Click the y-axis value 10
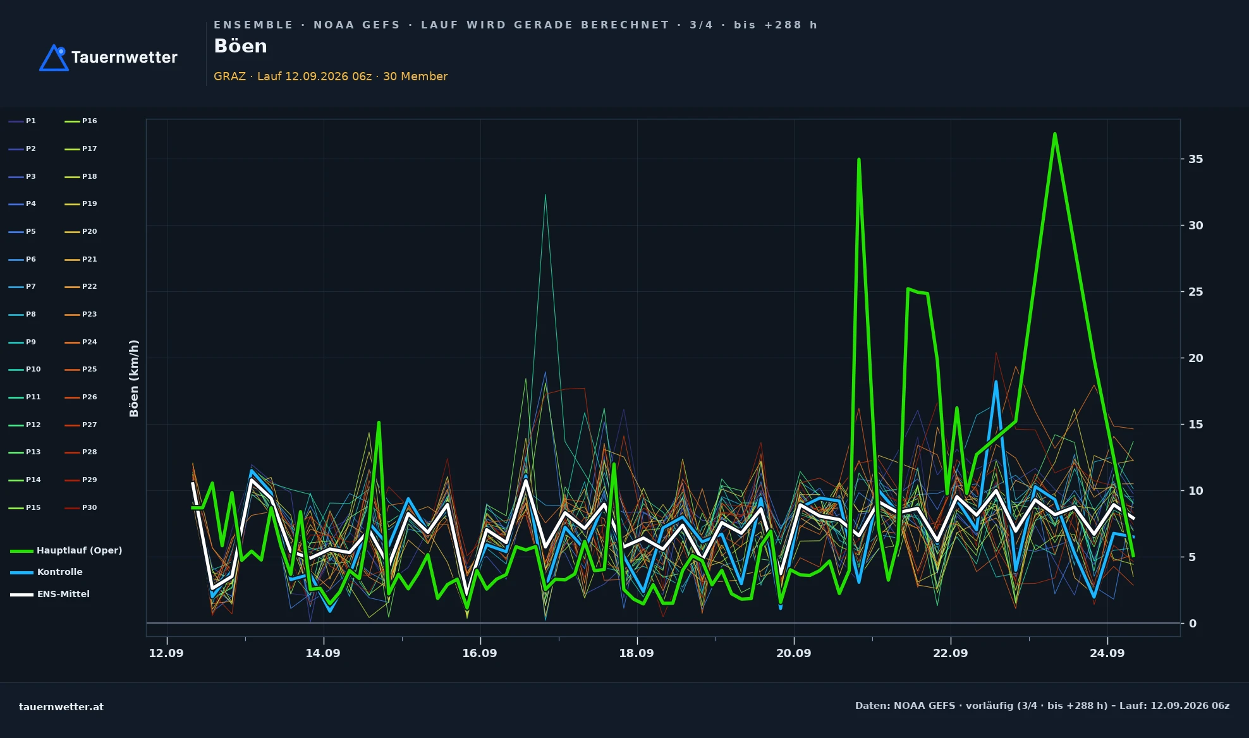Viewport: 1249px width, 738px height. (1196, 491)
